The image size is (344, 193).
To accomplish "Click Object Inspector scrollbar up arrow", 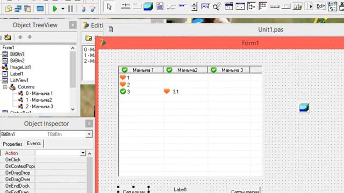I will point(90,154).
